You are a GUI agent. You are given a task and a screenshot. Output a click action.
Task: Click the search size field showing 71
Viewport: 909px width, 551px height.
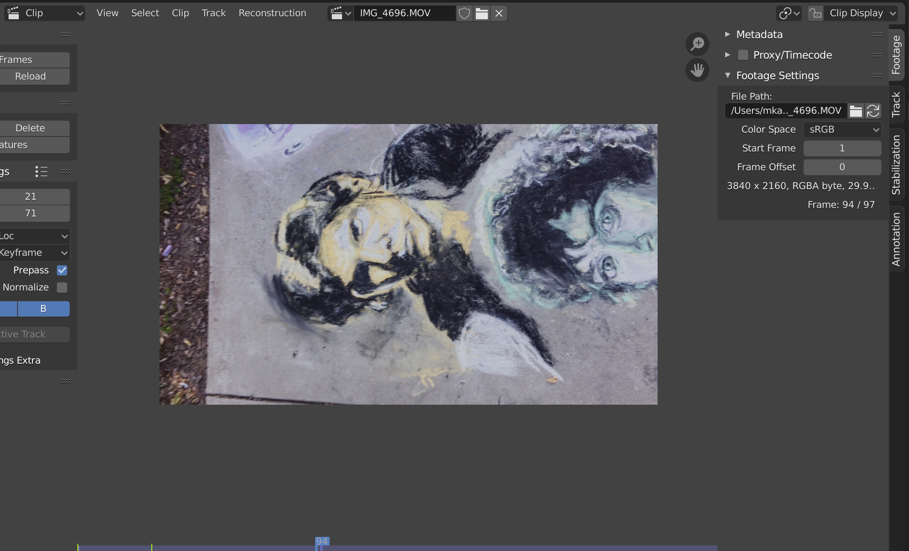click(35, 213)
